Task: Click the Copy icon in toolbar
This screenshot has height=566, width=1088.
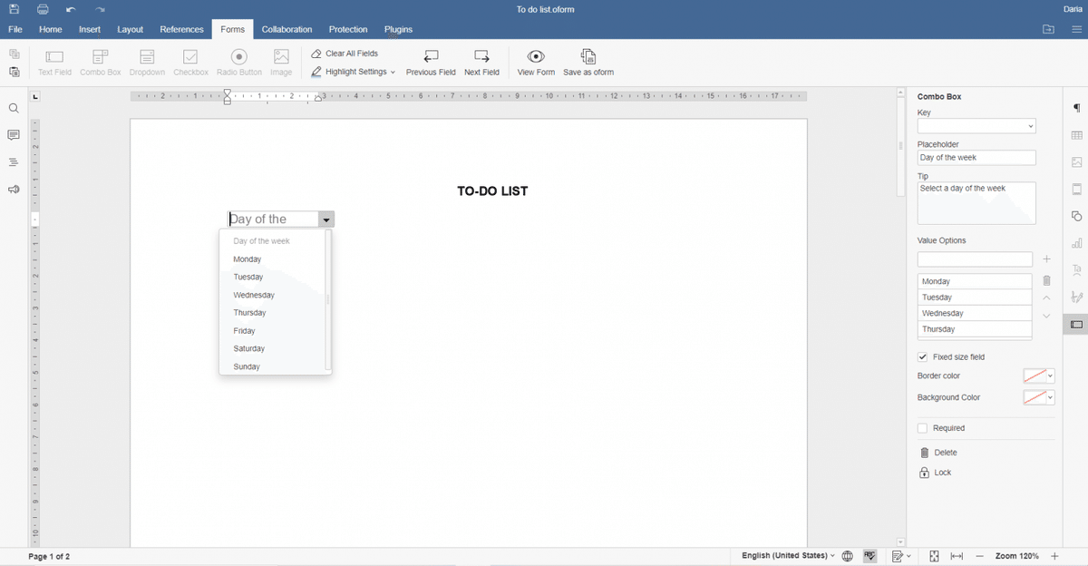Action: [14, 54]
